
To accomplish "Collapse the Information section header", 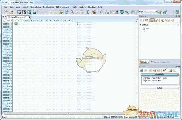I will (160, 75).
